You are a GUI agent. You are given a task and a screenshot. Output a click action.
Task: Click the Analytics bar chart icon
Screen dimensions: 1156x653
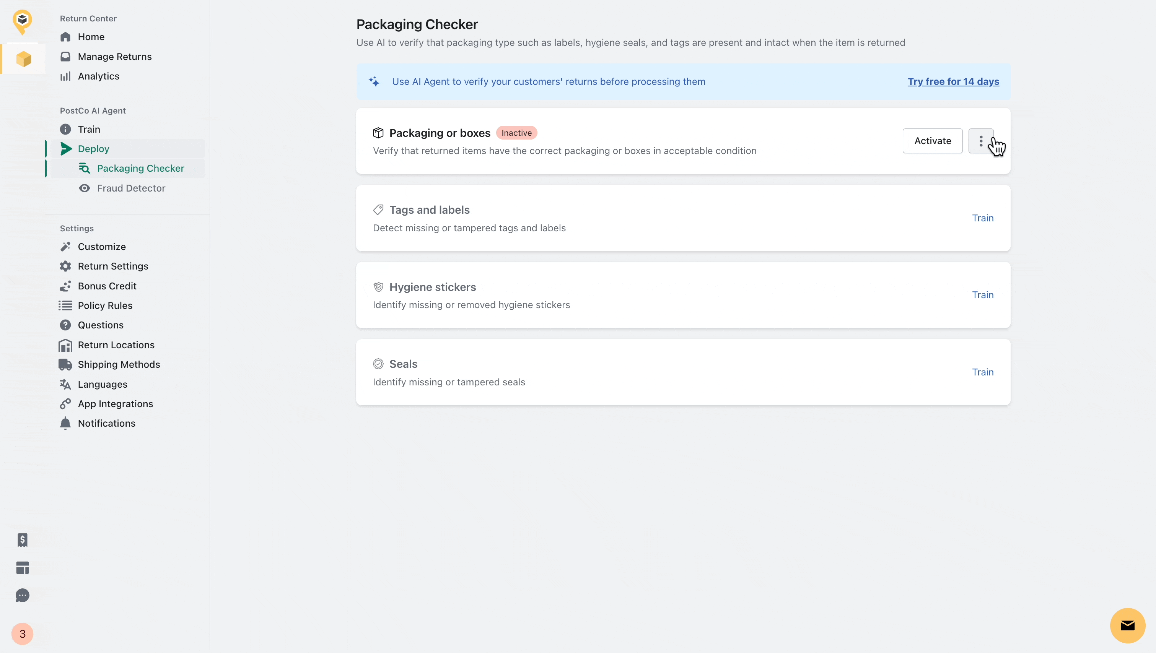[x=65, y=76]
